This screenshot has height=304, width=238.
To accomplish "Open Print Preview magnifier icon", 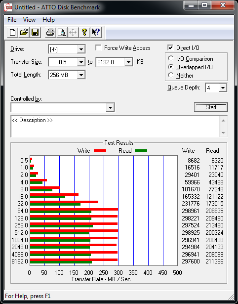I will point(62,32).
